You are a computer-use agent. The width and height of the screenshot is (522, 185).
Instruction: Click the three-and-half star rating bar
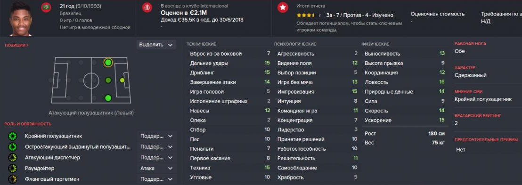point(305,16)
